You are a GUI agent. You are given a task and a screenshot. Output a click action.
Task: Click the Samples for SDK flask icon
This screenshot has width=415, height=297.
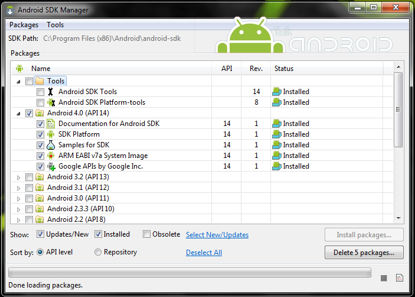click(51, 145)
